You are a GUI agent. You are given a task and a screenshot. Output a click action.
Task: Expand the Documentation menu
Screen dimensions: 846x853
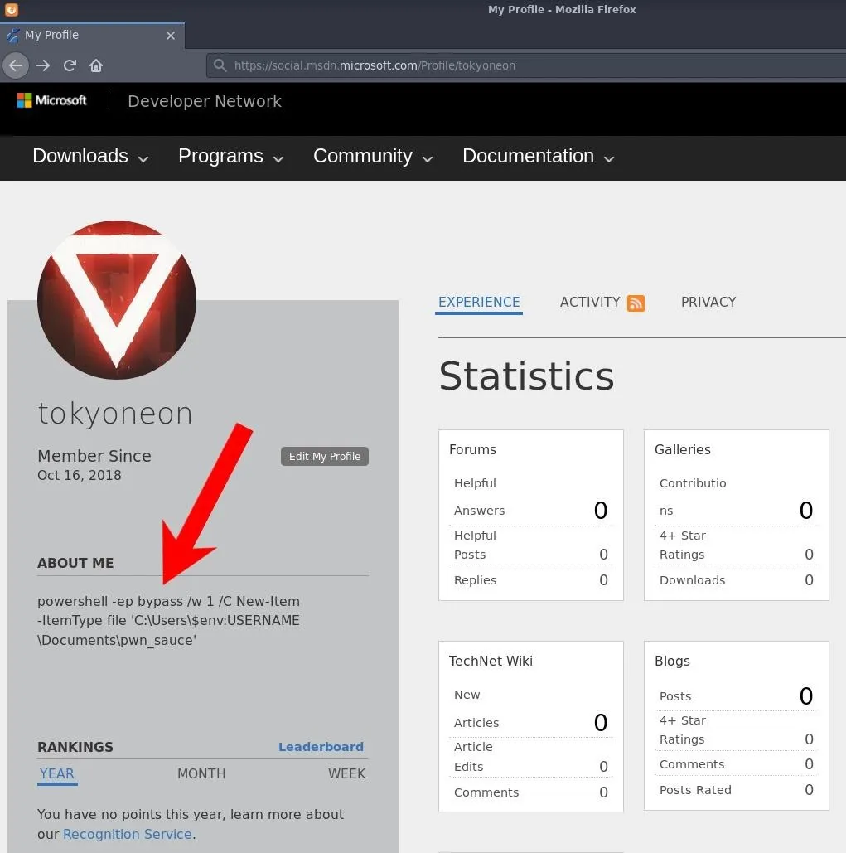click(539, 157)
